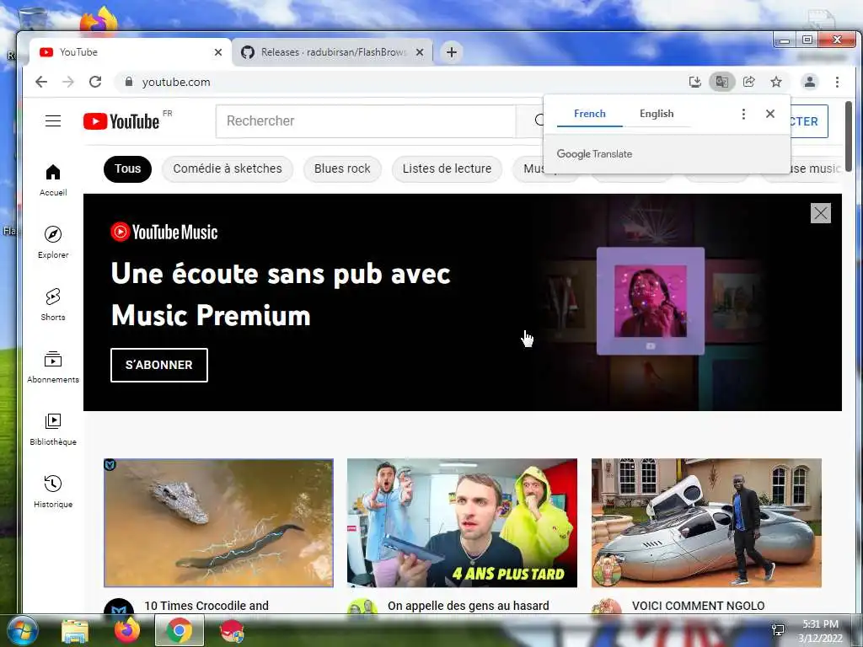Screen dimensions: 863x647
Task: Select the Blues rock filter chip
Action: point(342,168)
